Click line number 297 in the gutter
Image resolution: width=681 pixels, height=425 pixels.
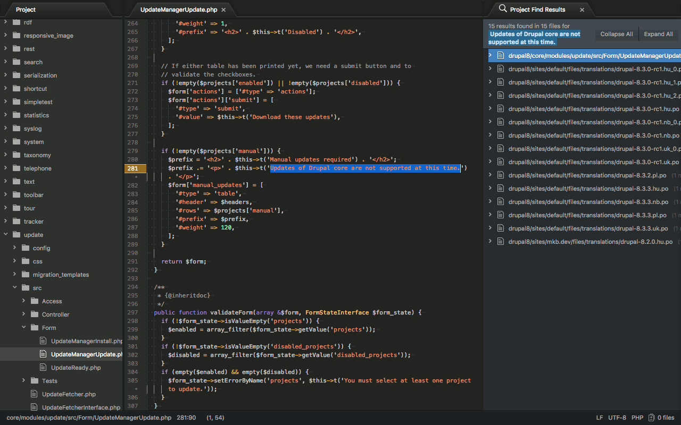(132, 312)
